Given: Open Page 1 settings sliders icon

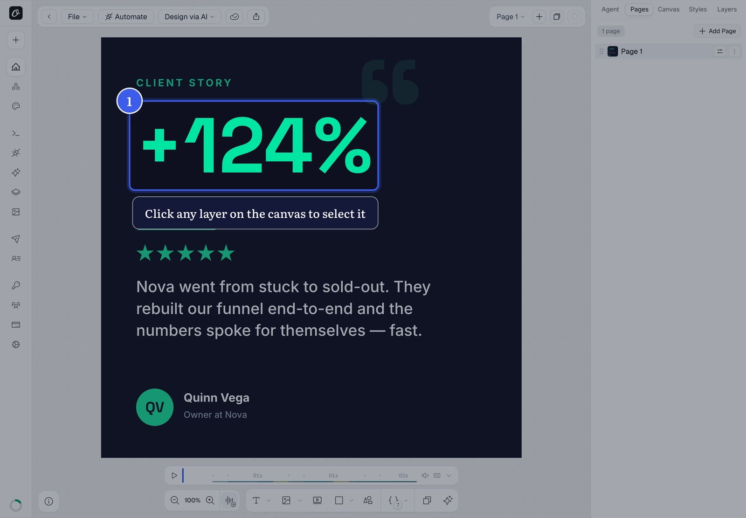Looking at the screenshot, I should [x=720, y=51].
